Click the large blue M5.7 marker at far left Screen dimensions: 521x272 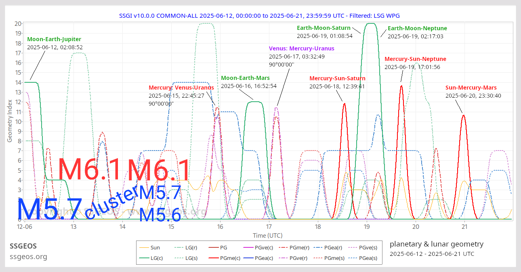(x=49, y=209)
